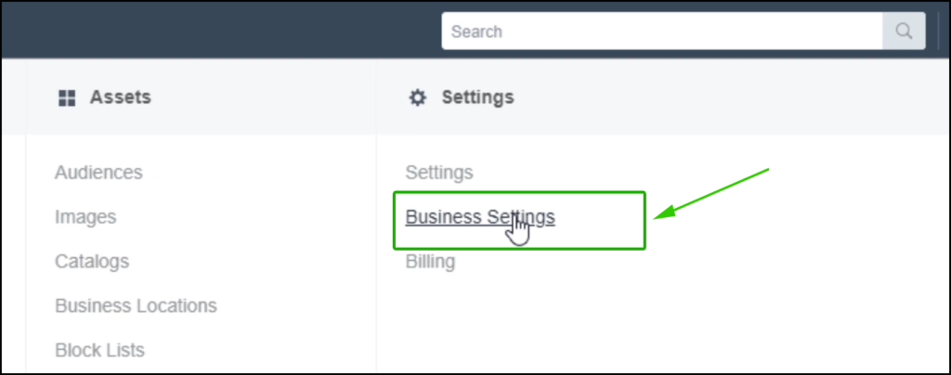Select the Settings link under Settings column
This screenshot has height=375, width=951.
(439, 173)
